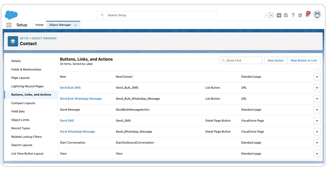Open the Send SMS link

(x=67, y=121)
